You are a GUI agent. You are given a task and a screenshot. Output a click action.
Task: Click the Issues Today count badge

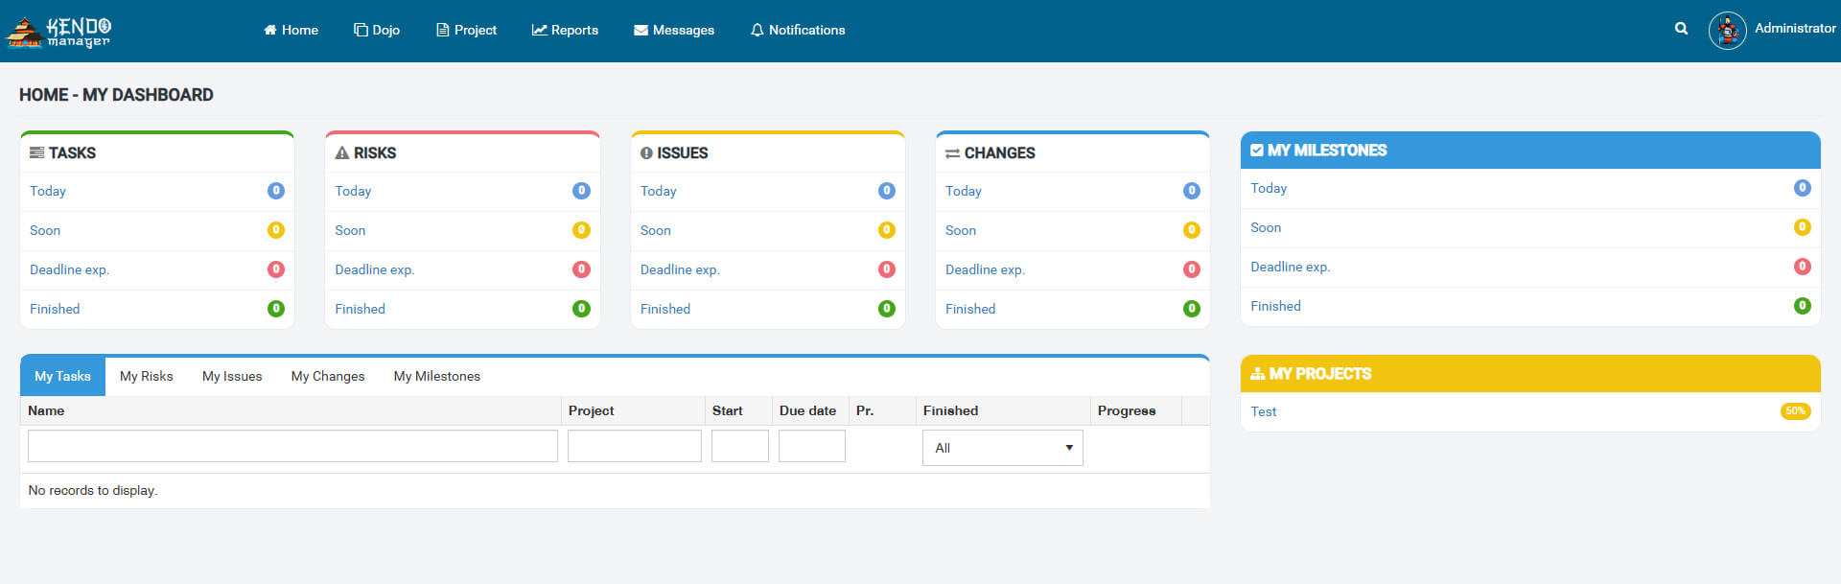point(887,191)
